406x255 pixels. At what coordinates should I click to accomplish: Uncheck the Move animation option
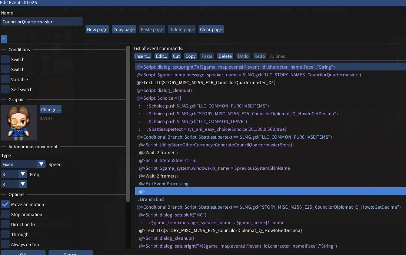click(x=5, y=204)
